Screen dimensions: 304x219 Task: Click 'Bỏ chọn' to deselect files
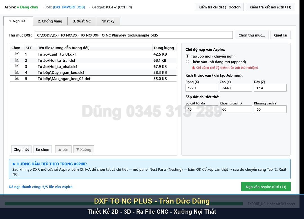43,149
